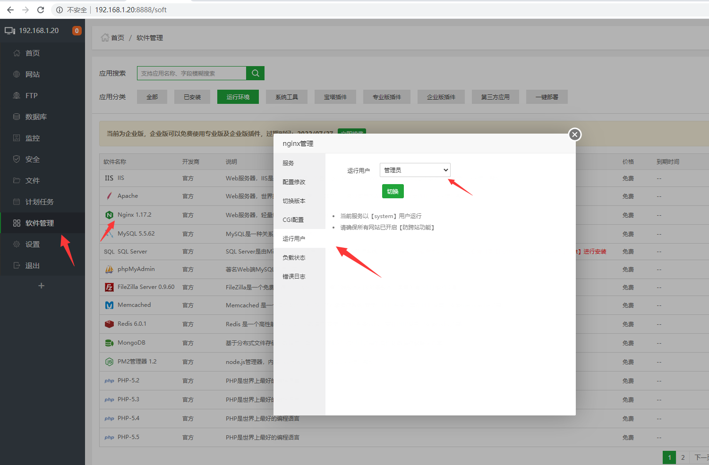Click the Nginx logo in the software list
Screen dimensions: 709x465
coord(109,214)
